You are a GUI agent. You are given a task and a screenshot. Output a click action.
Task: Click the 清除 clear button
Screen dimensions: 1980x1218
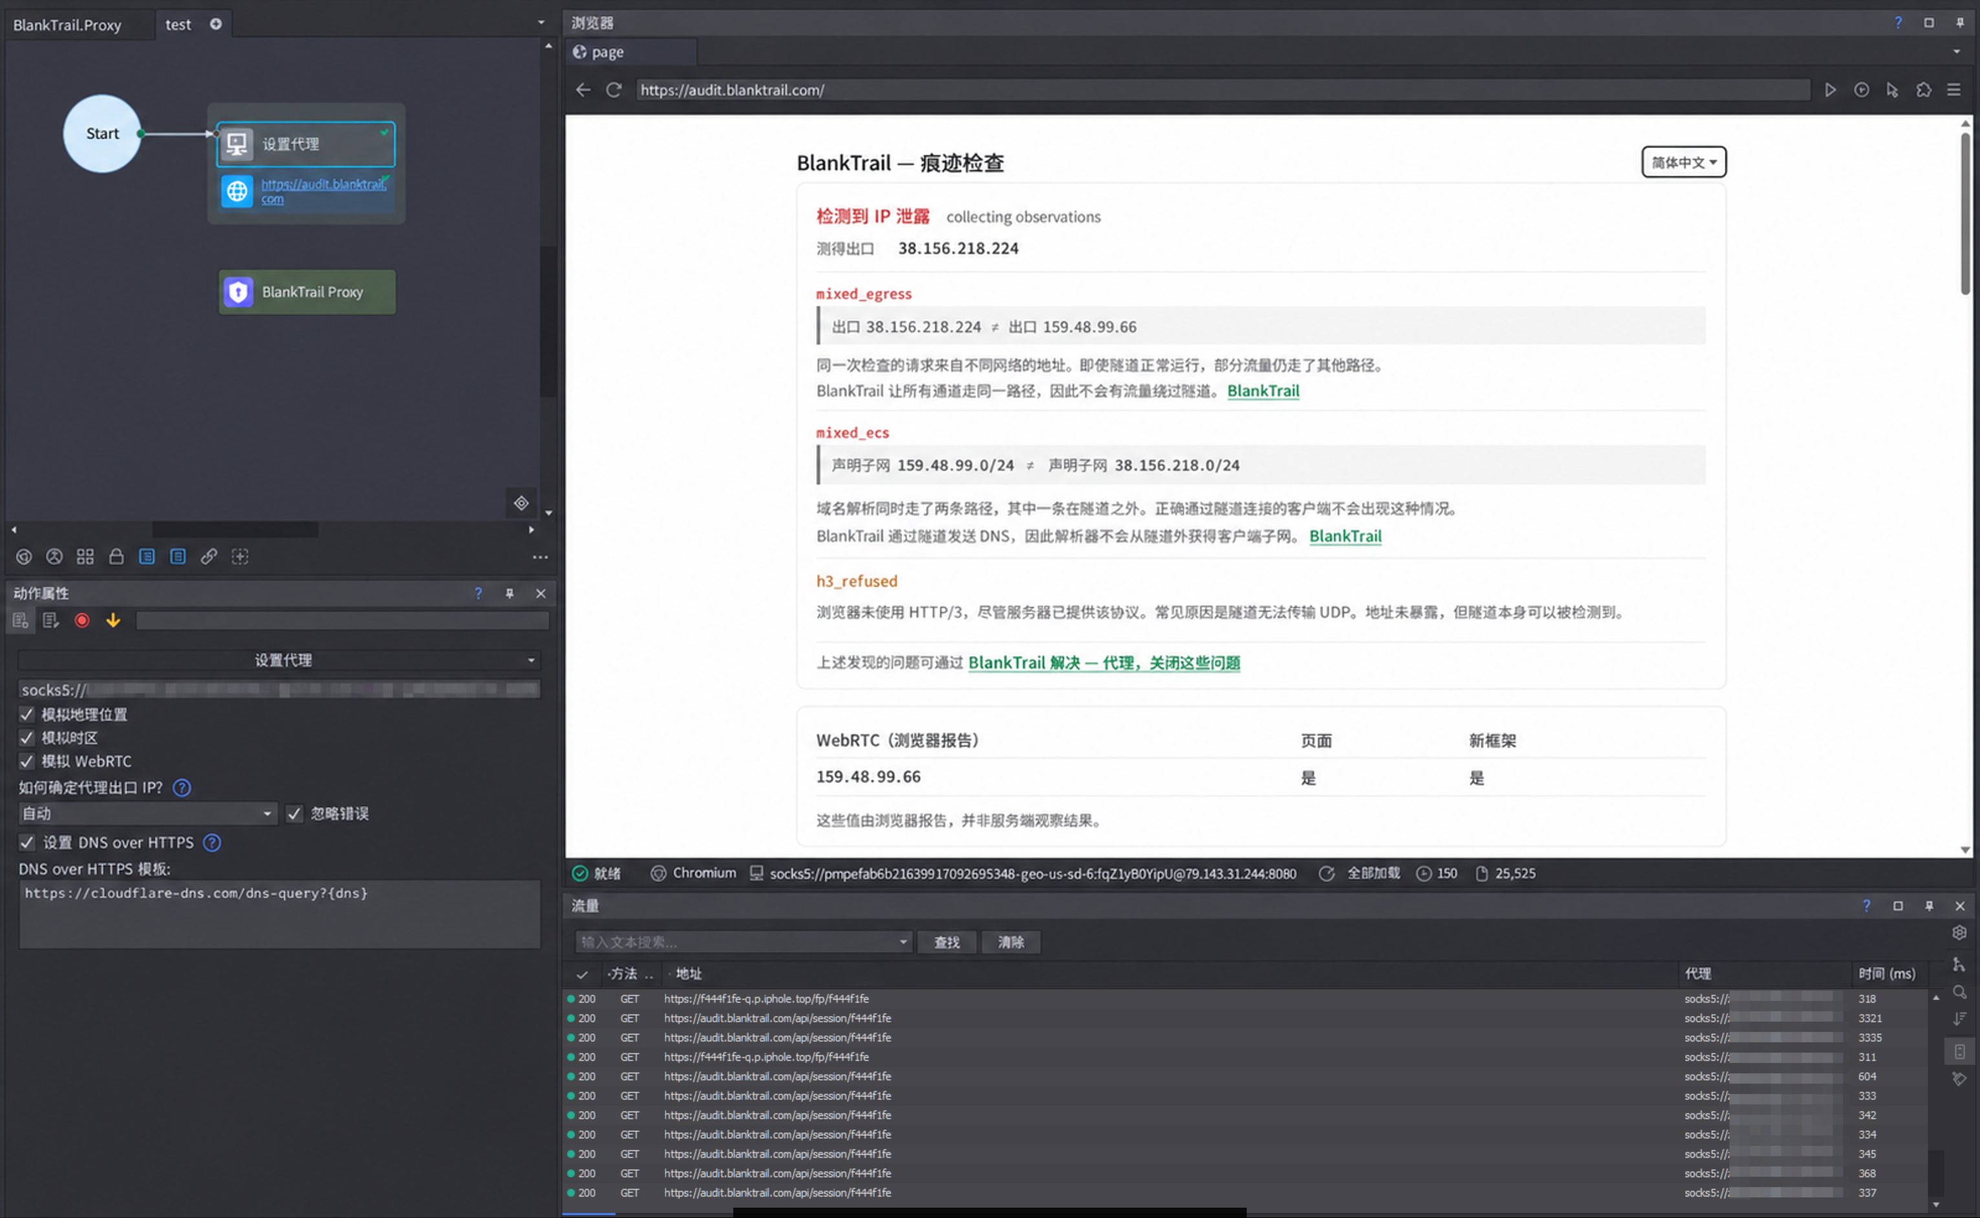pos(1011,943)
